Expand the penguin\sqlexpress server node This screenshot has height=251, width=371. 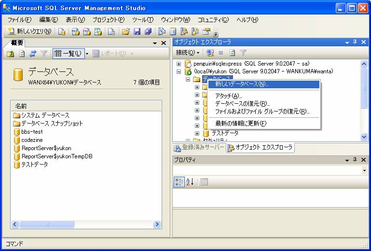[179, 64]
